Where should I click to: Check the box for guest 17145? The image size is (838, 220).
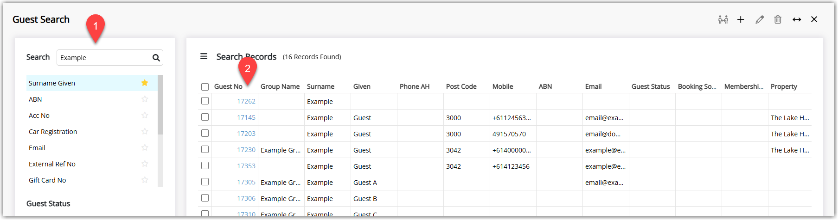coord(205,117)
